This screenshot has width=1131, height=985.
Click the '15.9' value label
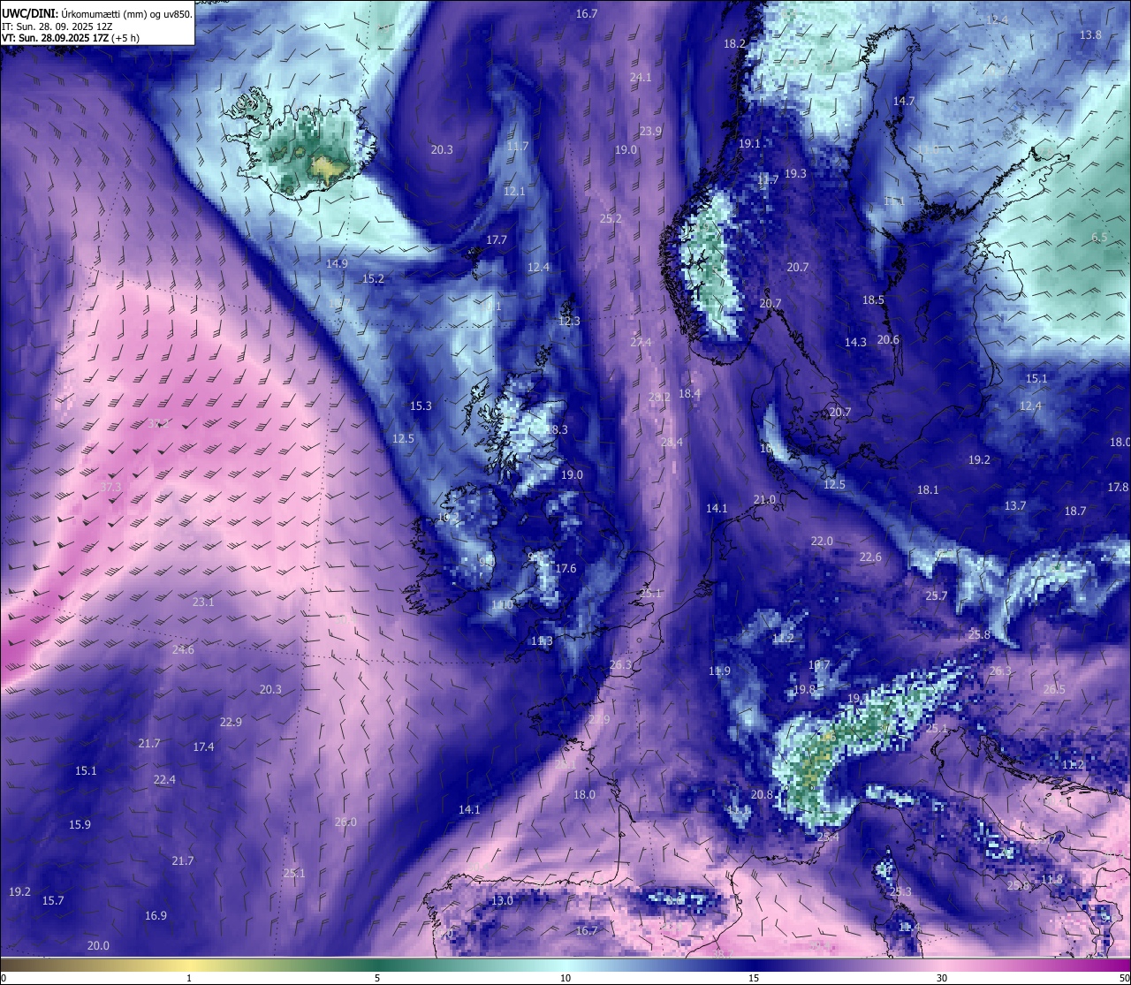pos(80,824)
